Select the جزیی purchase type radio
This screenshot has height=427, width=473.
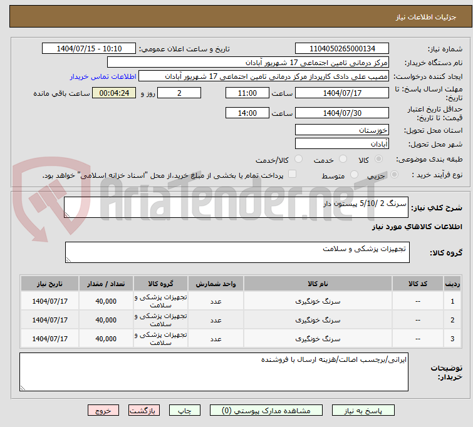pos(394,174)
